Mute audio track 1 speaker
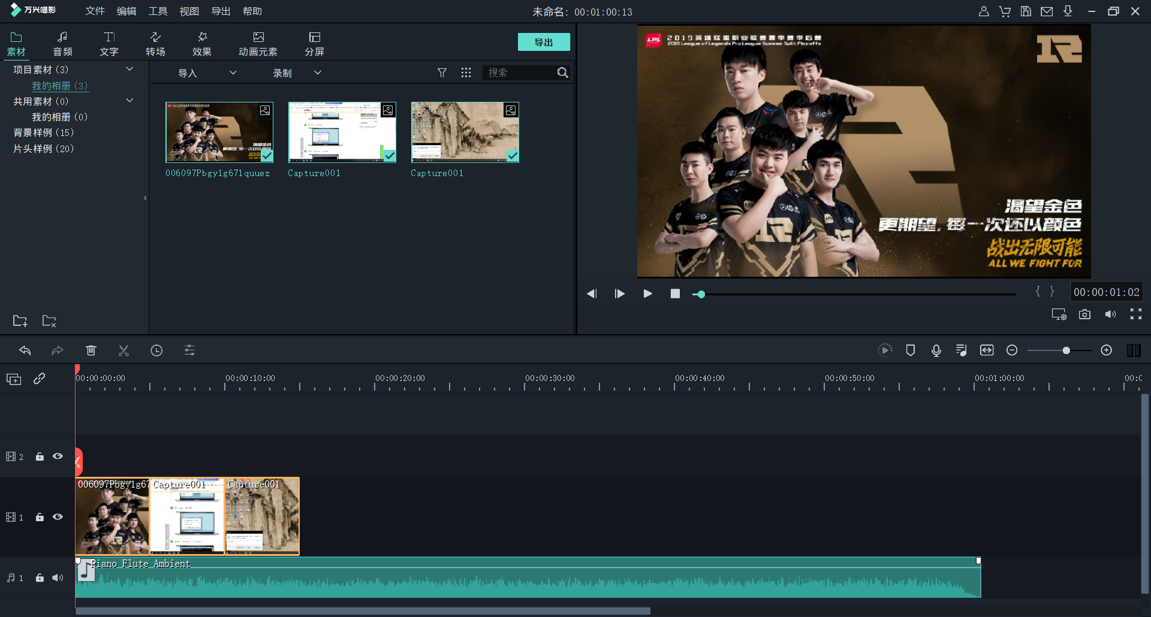The height and width of the screenshot is (617, 1151). 58,578
